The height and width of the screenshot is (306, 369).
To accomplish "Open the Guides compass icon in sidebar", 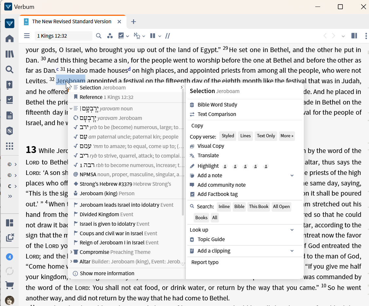I will coord(10,131).
